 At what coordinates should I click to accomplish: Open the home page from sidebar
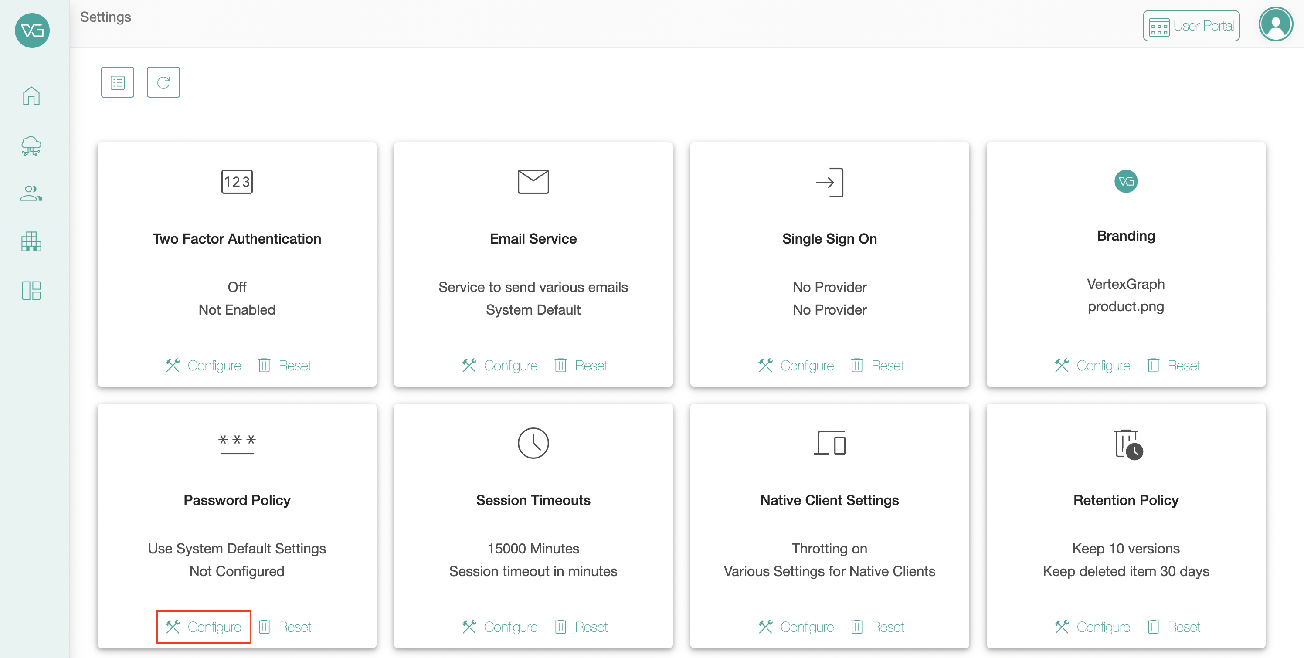pyautogui.click(x=31, y=96)
